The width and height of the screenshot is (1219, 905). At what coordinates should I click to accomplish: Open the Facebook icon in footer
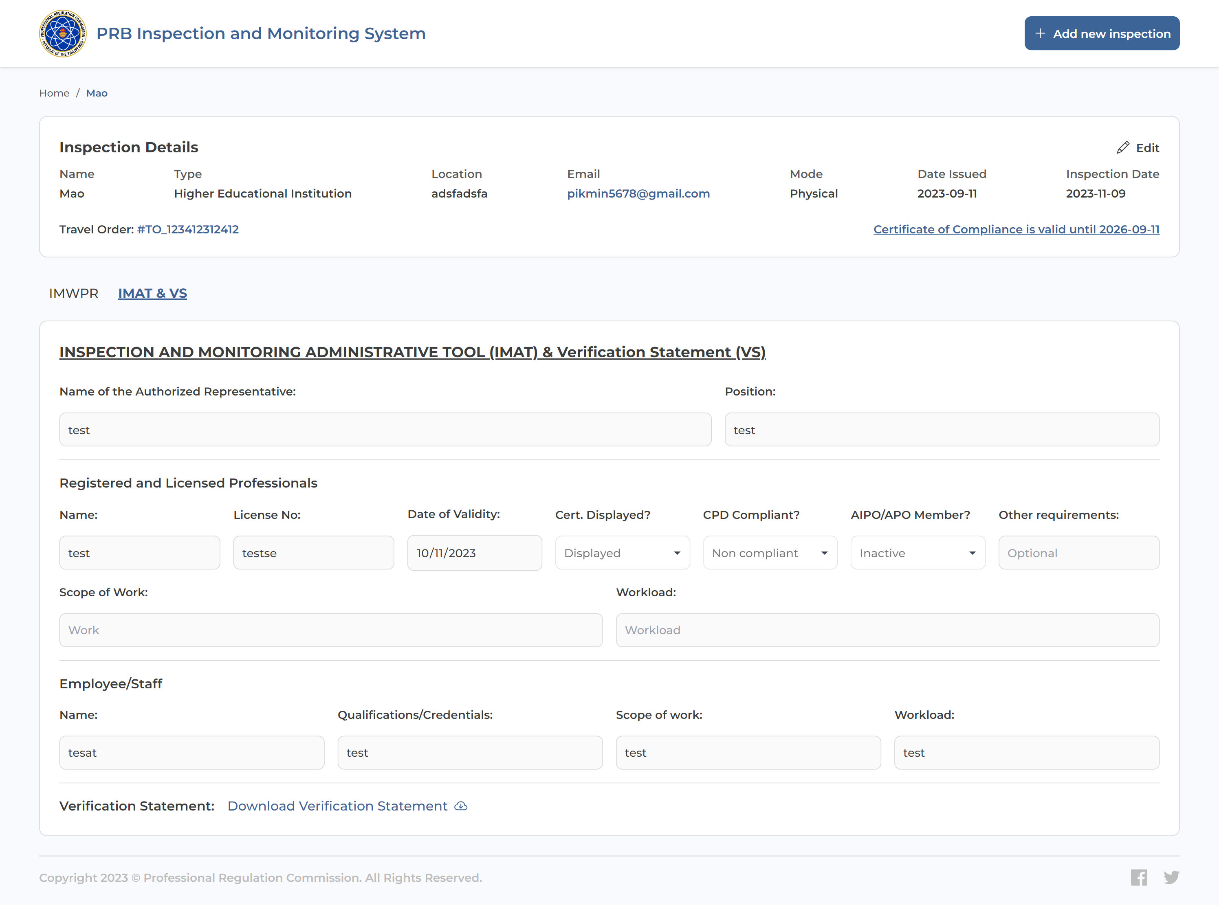click(1138, 878)
